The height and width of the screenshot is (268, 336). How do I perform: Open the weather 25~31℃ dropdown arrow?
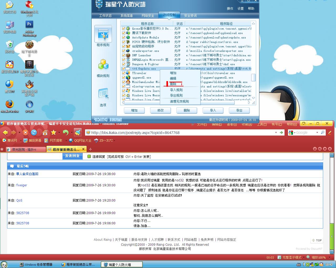click(114, 141)
